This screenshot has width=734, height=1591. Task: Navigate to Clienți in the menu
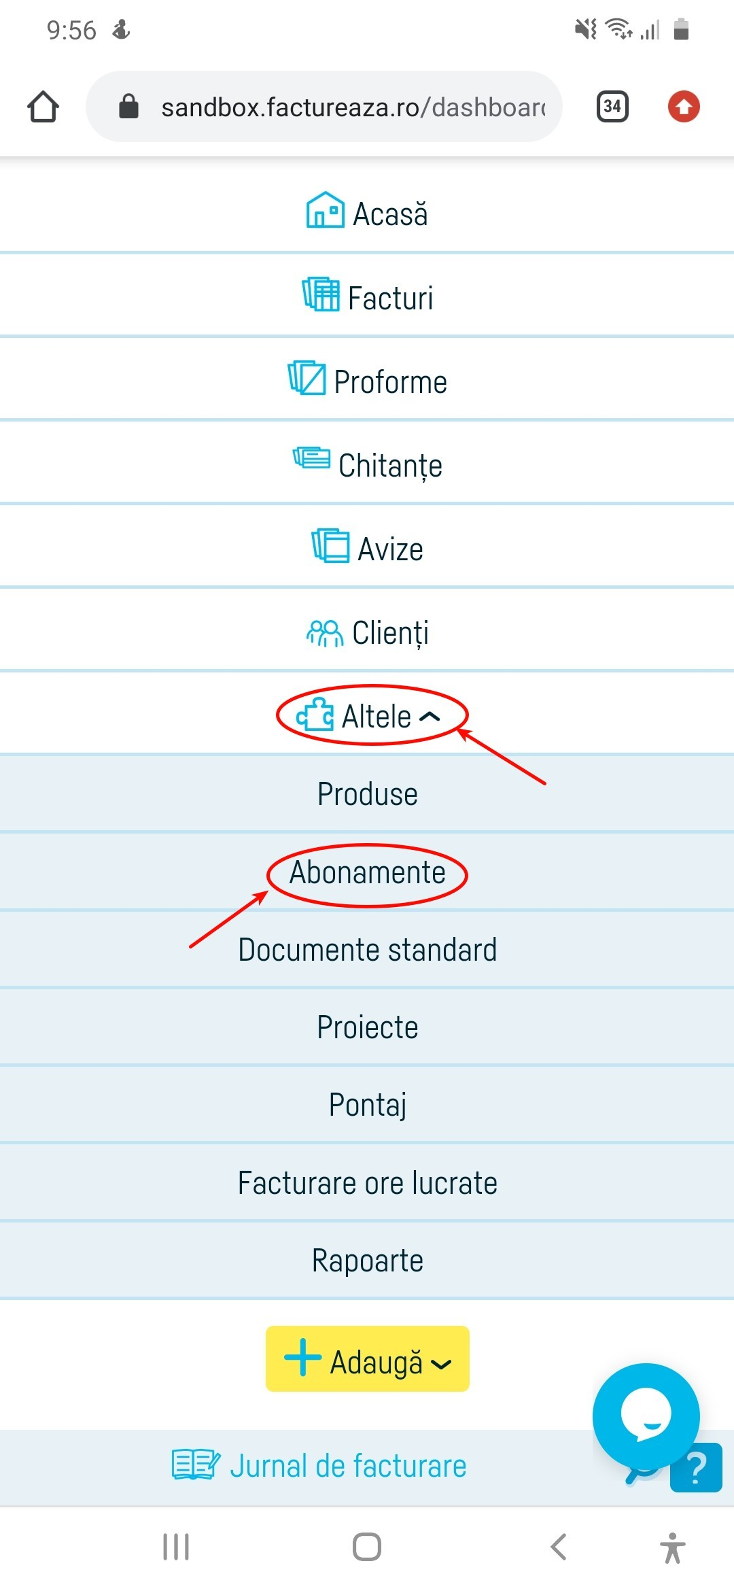pos(368,632)
